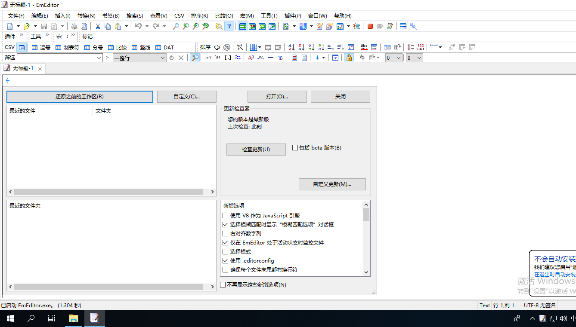Check 不再显示这些新增选项(N)
Viewport: 576px width, 327px height.
pos(223,285)
